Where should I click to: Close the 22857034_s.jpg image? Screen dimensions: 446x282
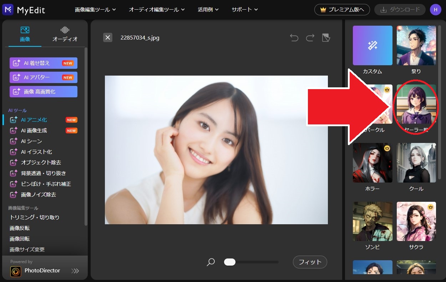pos(108,37)
